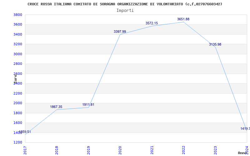Image resolution: width=250 pixels, height=156 pixels.
Task: Click the y-axis value 2200
Action: (x=18, y=93)
